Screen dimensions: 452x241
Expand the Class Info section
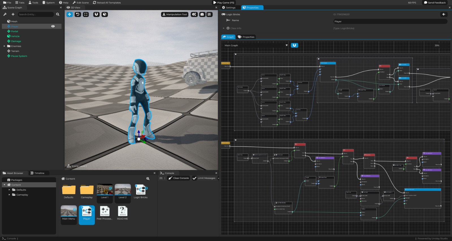(x=224, y=28)
